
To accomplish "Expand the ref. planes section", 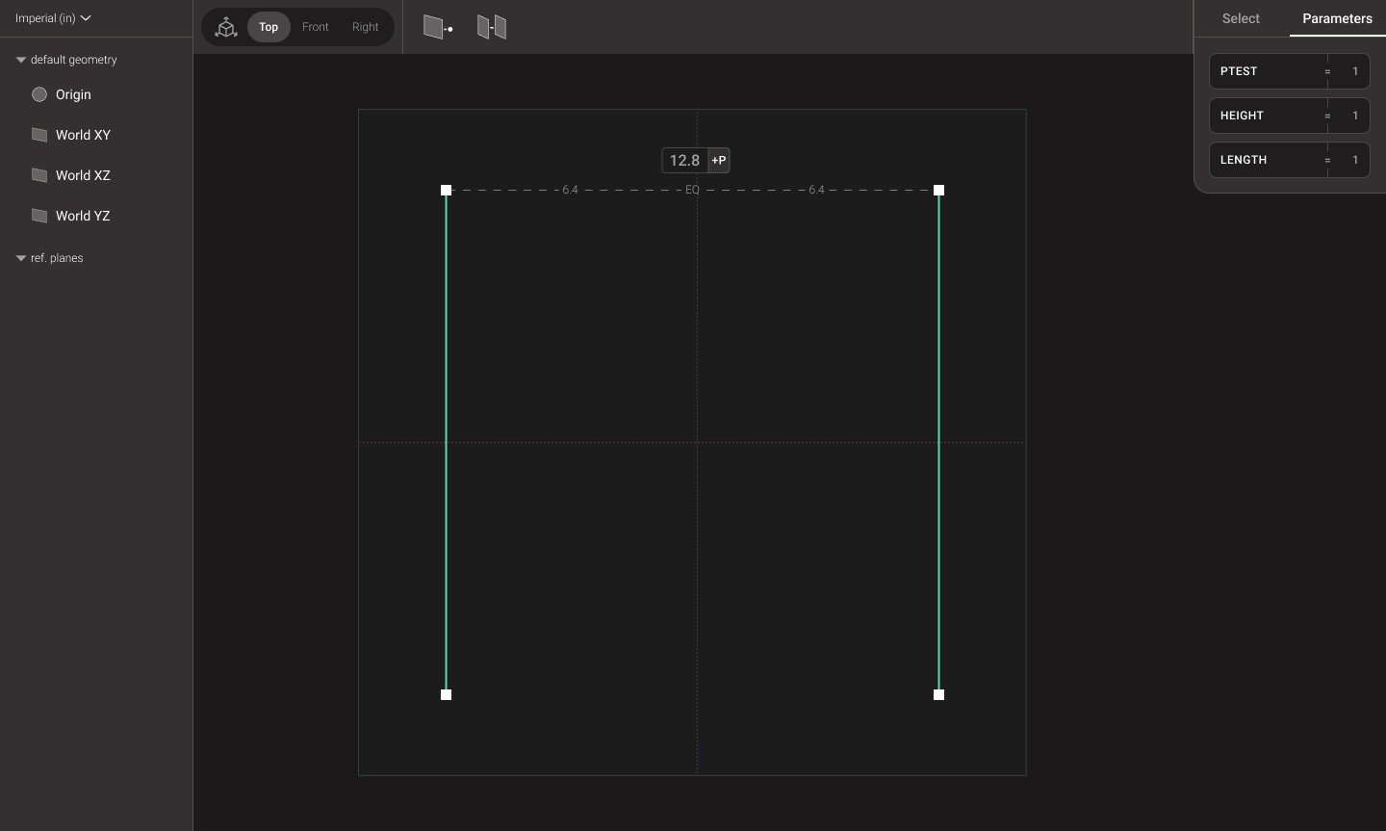I will (x=20, y=258).
